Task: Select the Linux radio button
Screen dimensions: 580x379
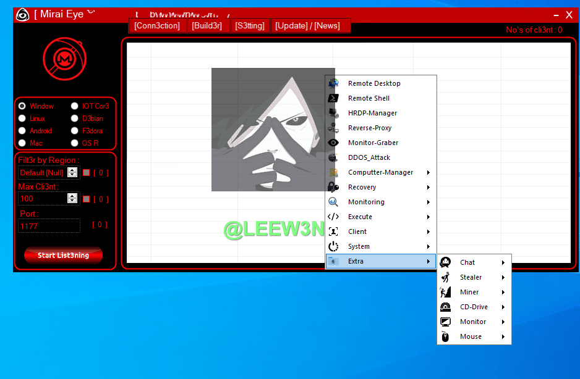Action: pos(22,119)
